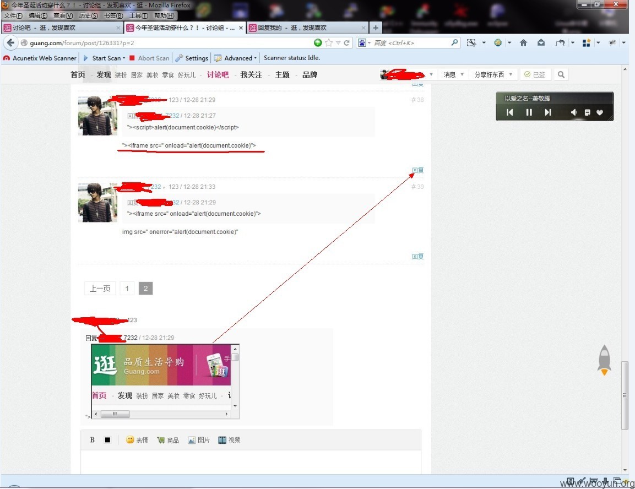Favorite the current song with heart icon
This screenshot has height=489, width=635.
(600, 112)
